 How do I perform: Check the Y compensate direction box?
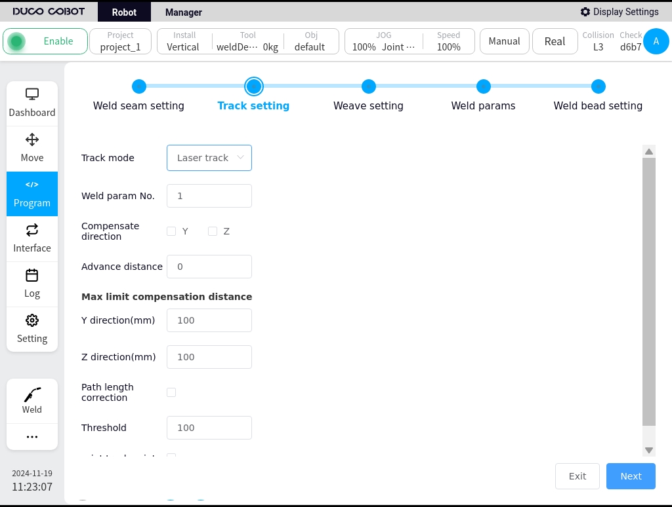pos(171,231)
